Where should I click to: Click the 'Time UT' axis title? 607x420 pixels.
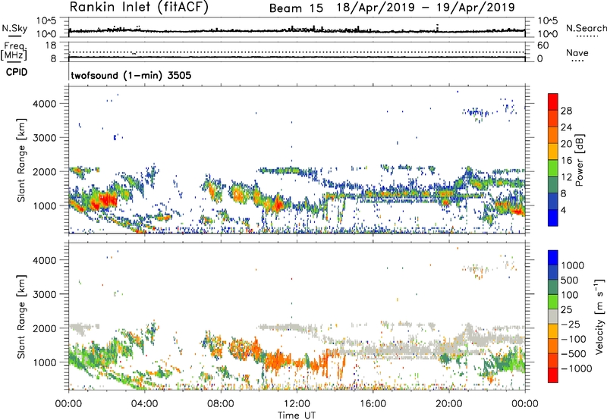click(x=297, y=415)
